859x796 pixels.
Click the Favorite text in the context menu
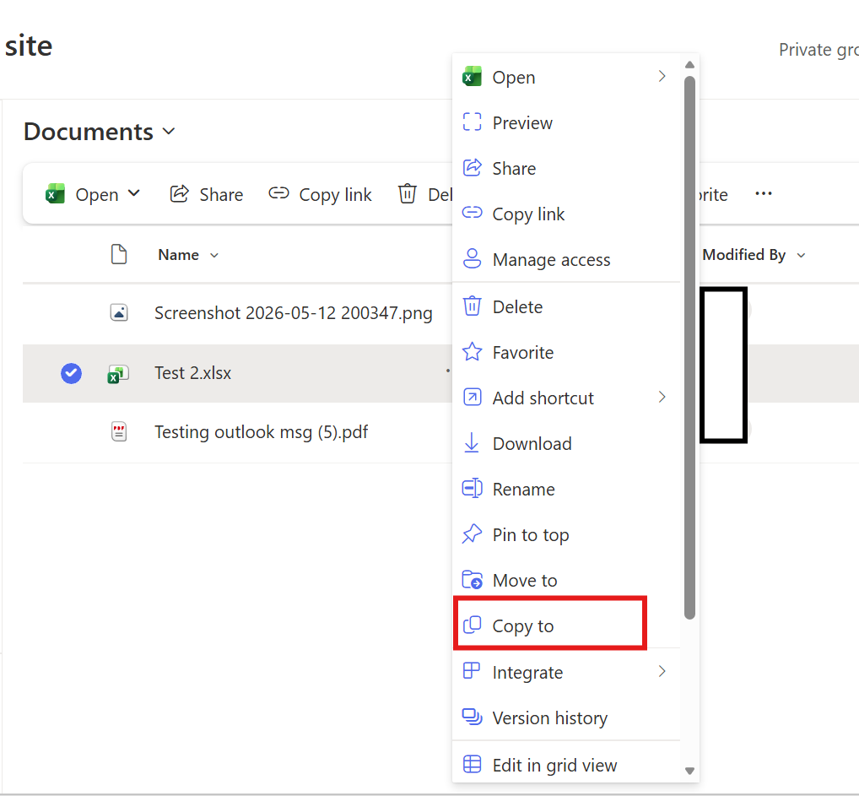click(x=522, y=353)
